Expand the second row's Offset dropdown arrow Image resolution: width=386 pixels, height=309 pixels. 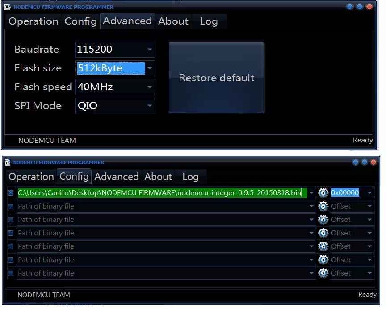(370, 206)
